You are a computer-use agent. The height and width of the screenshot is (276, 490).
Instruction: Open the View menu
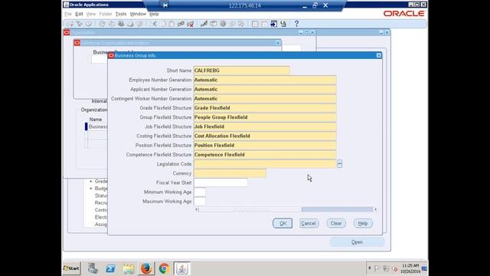pyautogui.click(x=91, y=14)
